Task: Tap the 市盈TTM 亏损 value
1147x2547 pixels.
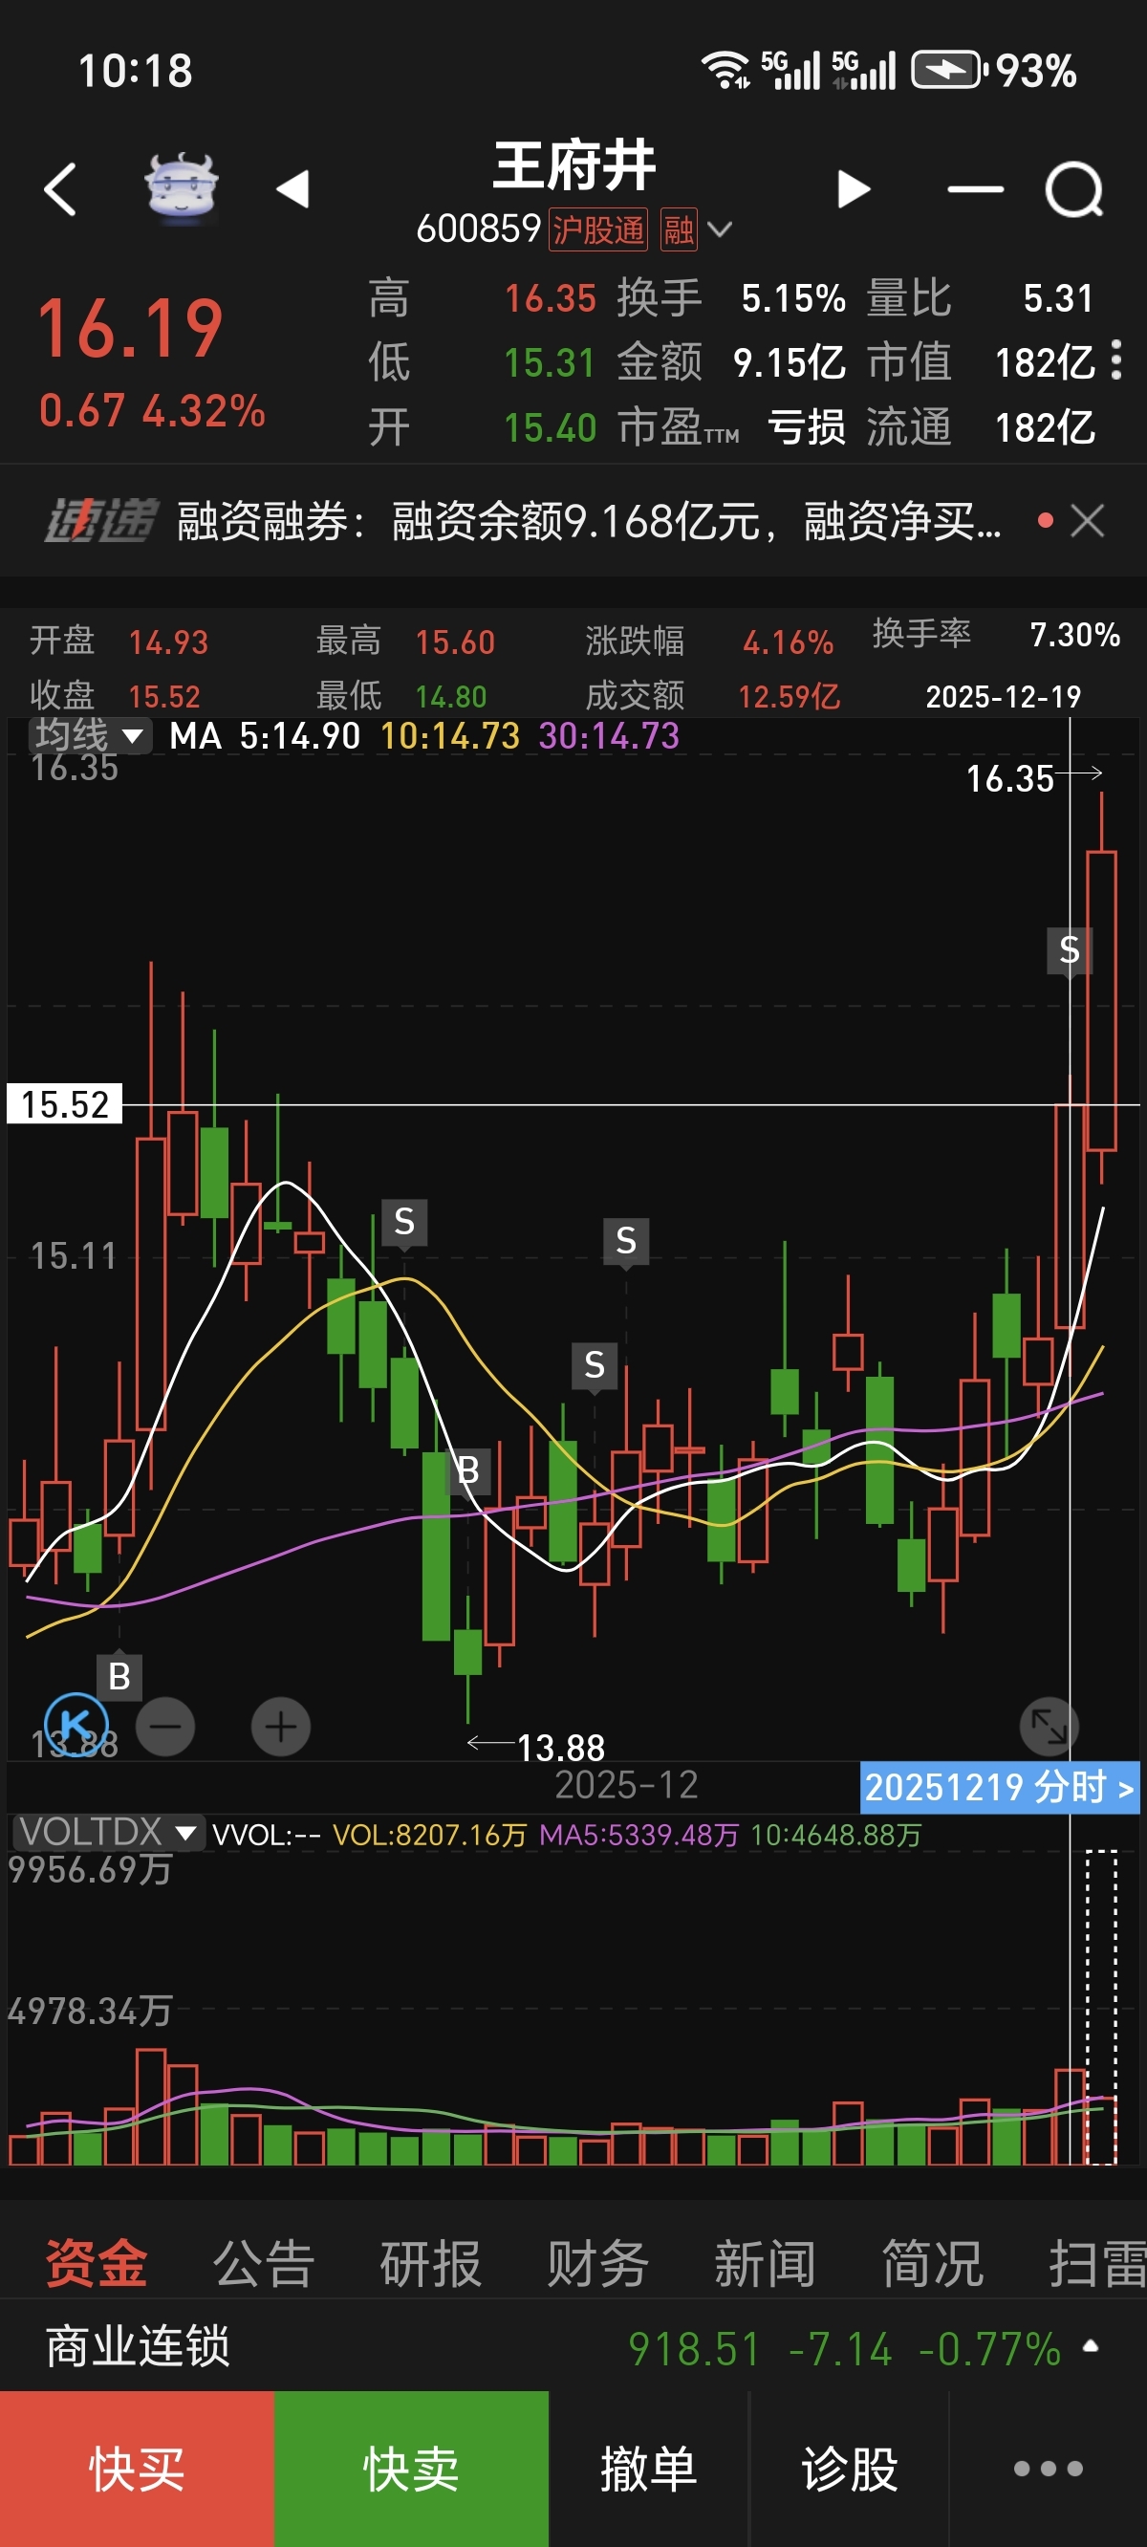Action: (807, 428)
